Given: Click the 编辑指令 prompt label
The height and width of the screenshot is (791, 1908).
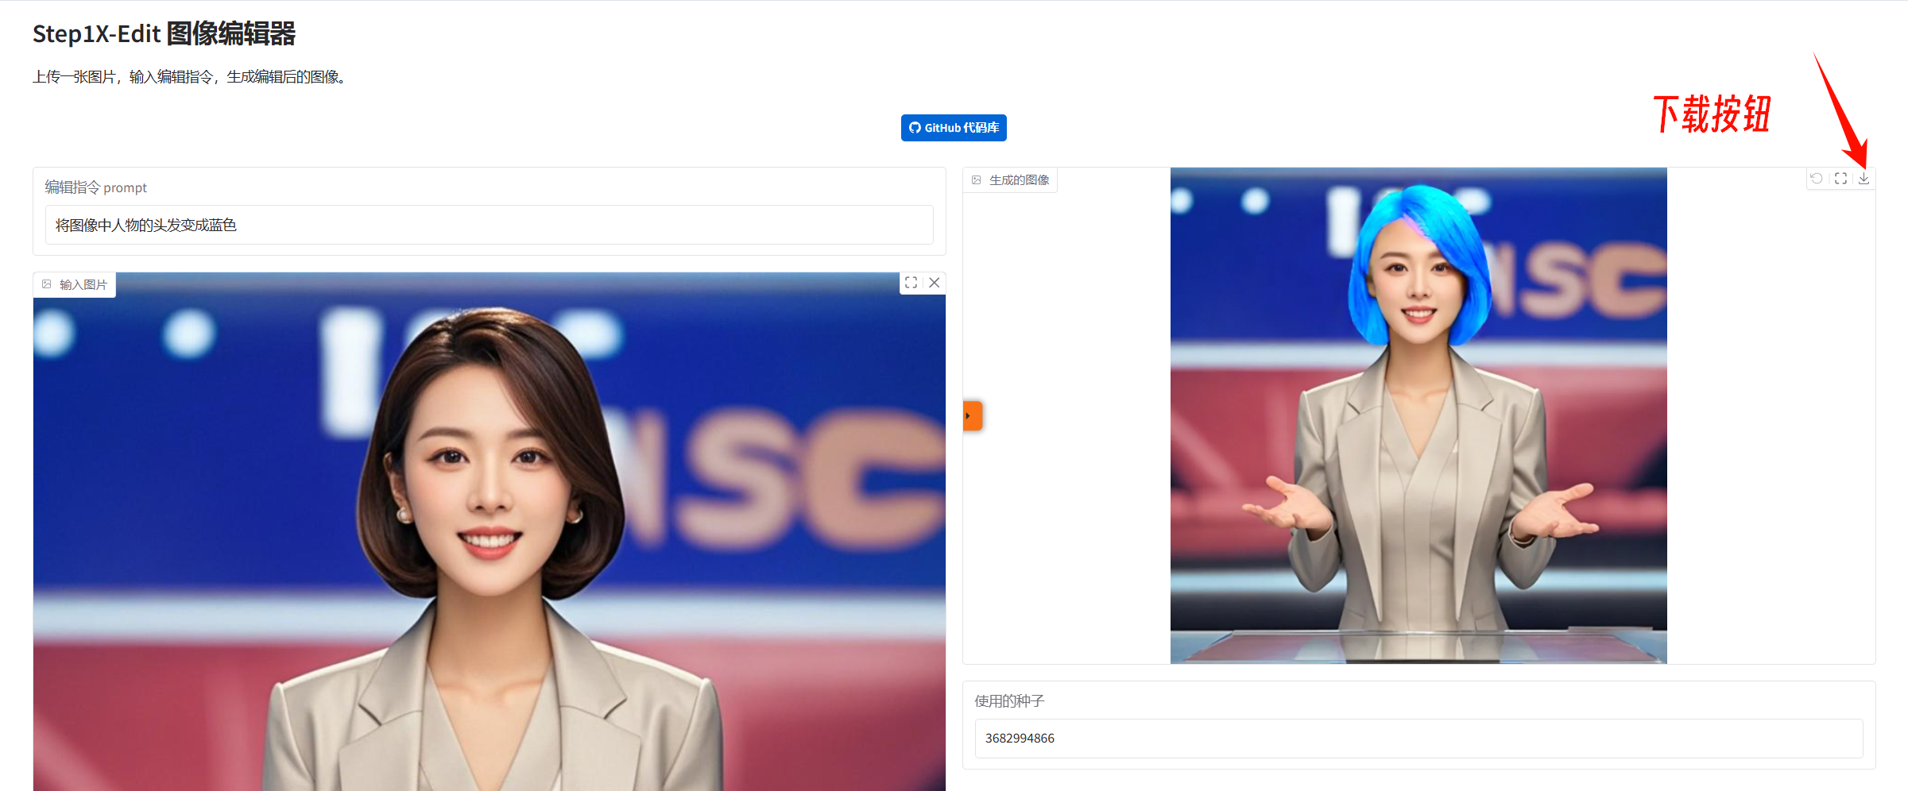Looking at the screenshot, I should coord(96,187).
